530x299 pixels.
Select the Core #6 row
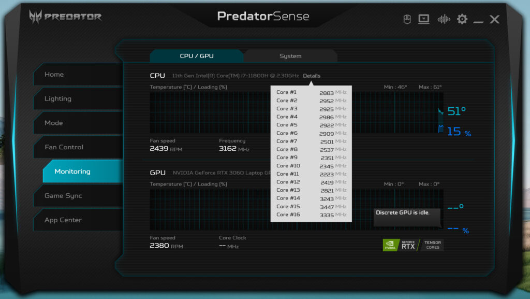point(311,133)
